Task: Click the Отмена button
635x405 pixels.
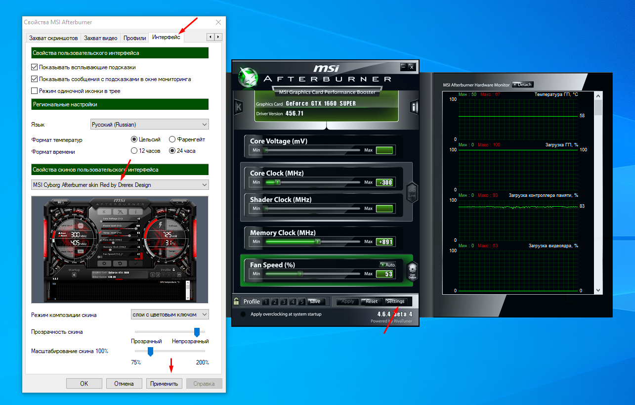Action: click(124, 383)
